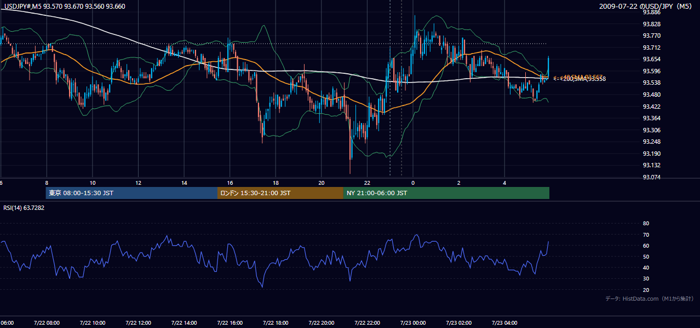This screenshot has width=700, height=328.
Task: Click the 7/22 16:00 bottom time label
Action: 229,323
